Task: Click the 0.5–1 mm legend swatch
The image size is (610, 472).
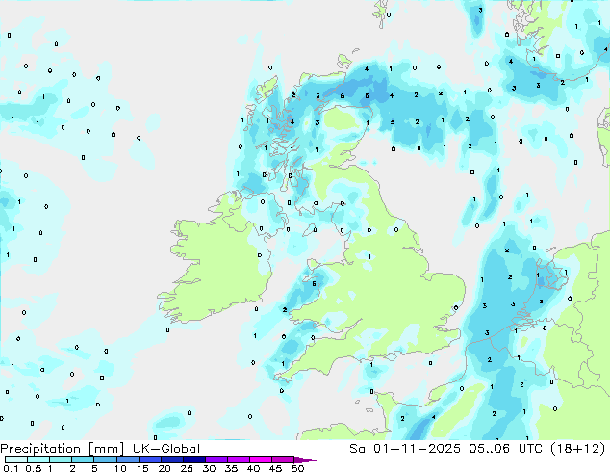Action: click(38, 459)
